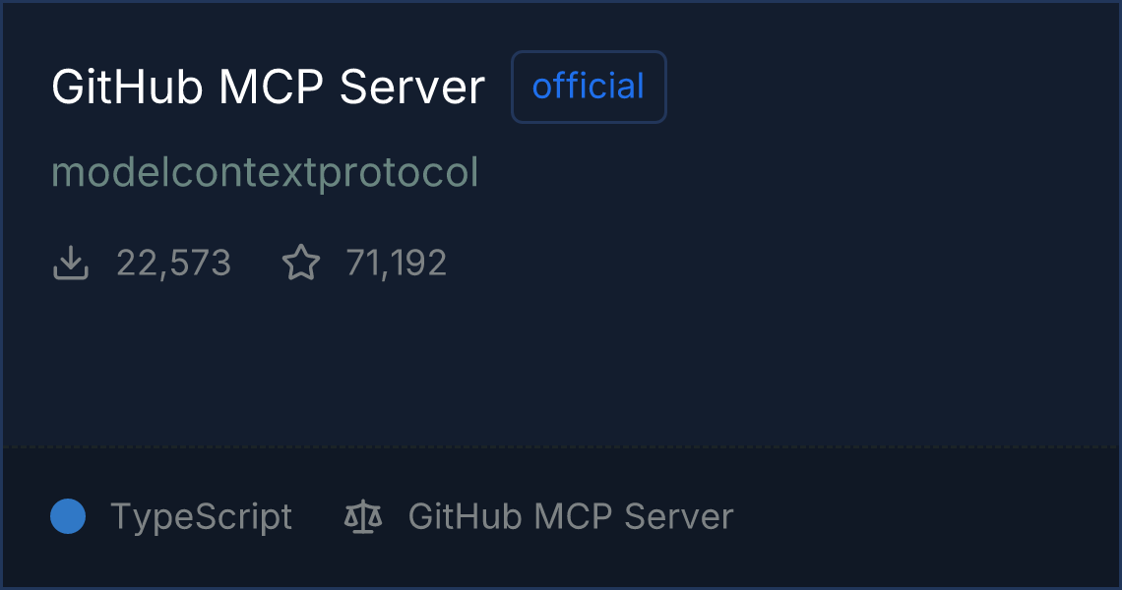The image size is (1122, 590).
Task: Select the blue TypeScript language dot
Action: click(68, 516)
